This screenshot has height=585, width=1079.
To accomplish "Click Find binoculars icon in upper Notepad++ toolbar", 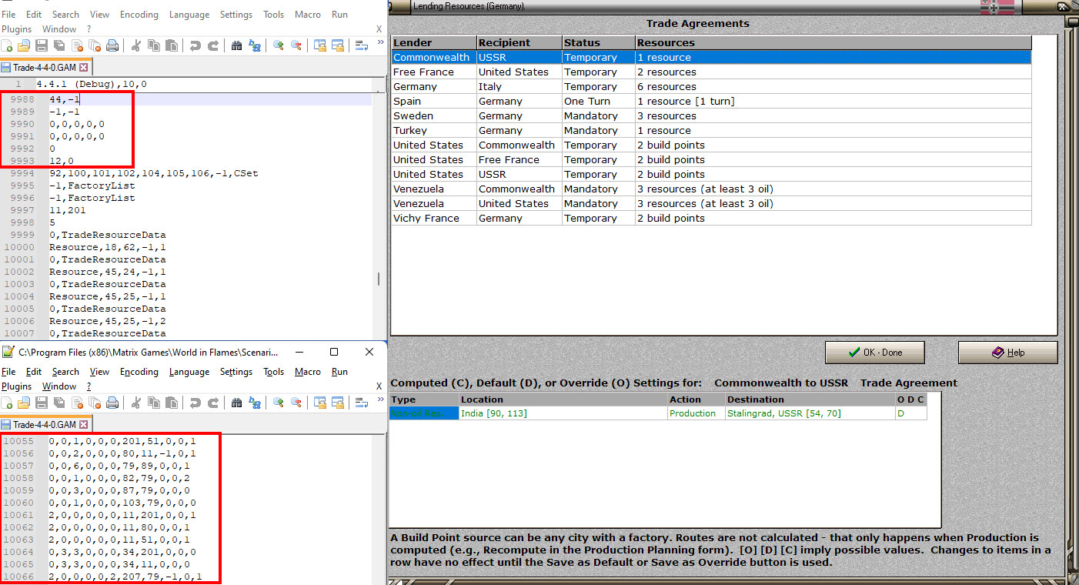I will (237, 45).
